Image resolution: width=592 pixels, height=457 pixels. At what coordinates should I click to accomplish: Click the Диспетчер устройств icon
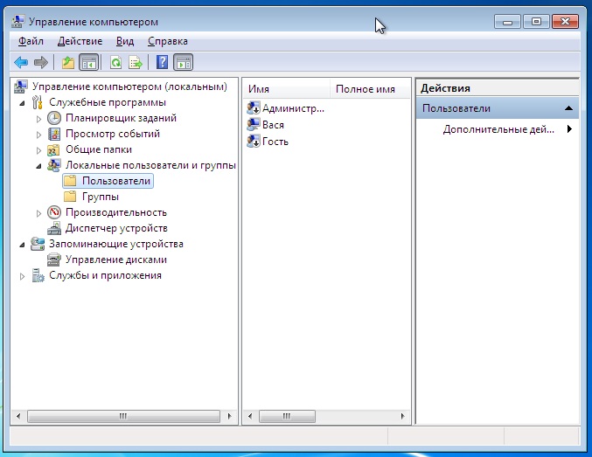pos(54,228)
